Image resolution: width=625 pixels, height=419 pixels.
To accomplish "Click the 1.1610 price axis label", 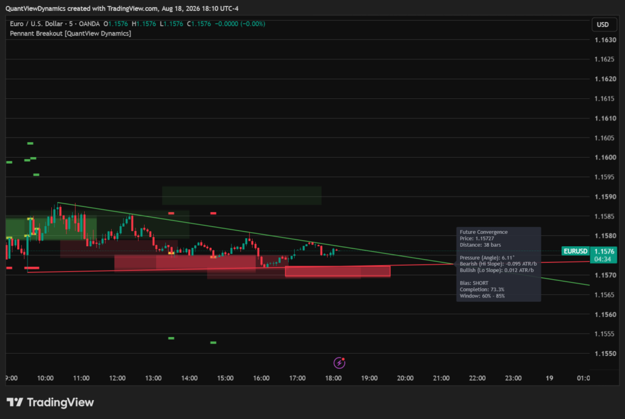I will tap(605, 118).
